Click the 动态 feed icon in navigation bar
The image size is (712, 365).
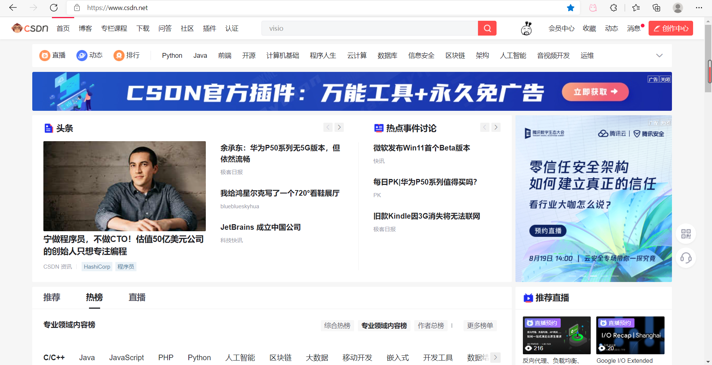coord(82,55)
